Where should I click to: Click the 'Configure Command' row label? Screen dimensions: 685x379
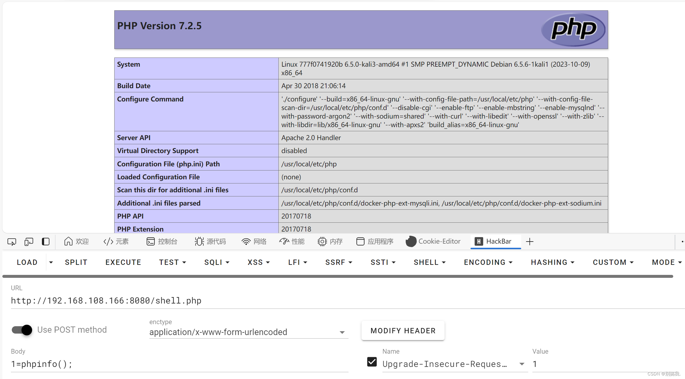[150, 99]
